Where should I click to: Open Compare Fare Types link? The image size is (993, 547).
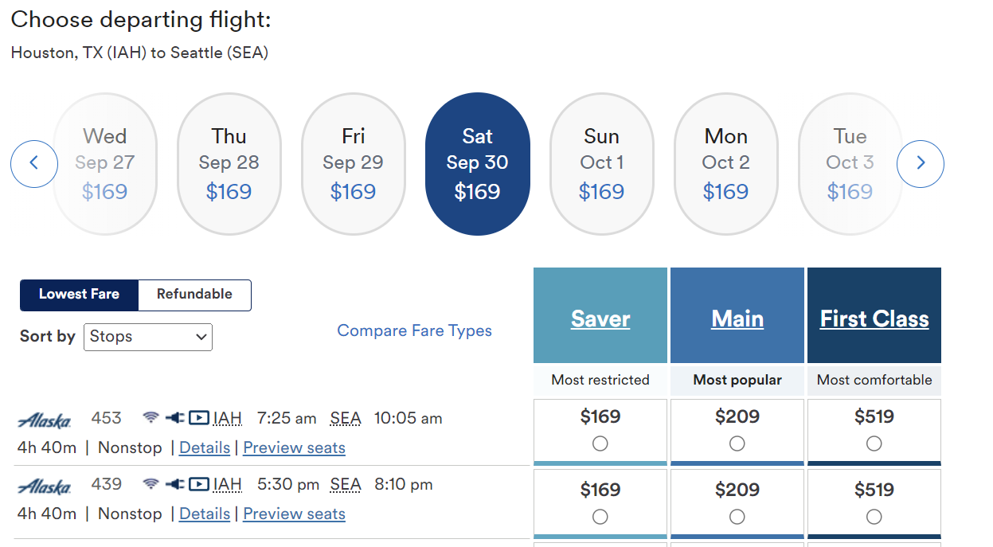tap(414, 330)
